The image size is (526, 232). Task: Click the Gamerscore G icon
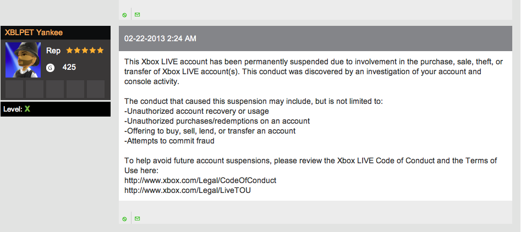51,67
